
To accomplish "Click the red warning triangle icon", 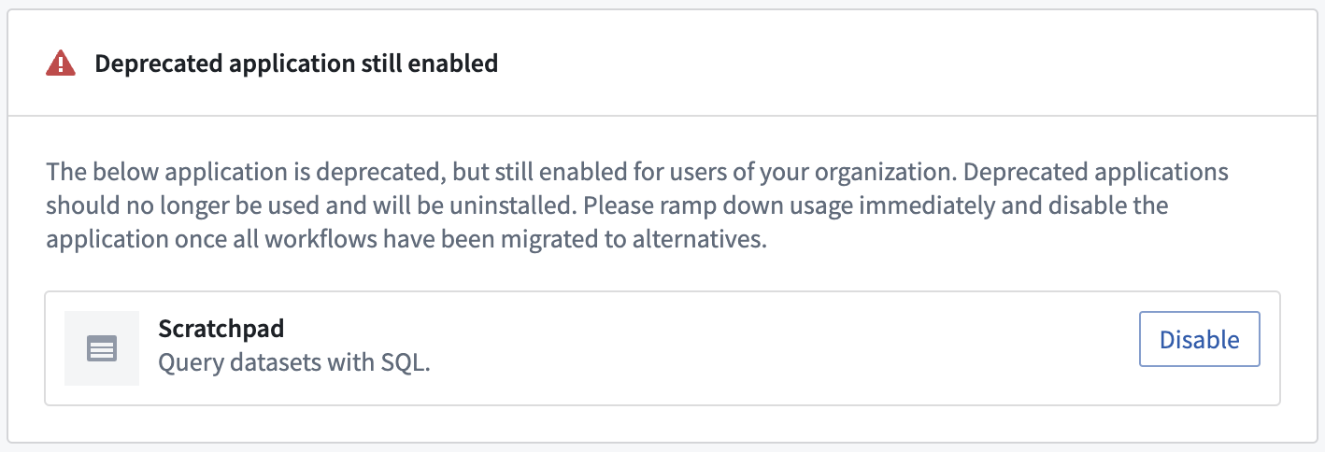I will point(61,64).
